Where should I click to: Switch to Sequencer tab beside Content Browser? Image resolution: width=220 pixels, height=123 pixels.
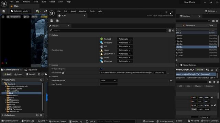[x=31, y=70]
